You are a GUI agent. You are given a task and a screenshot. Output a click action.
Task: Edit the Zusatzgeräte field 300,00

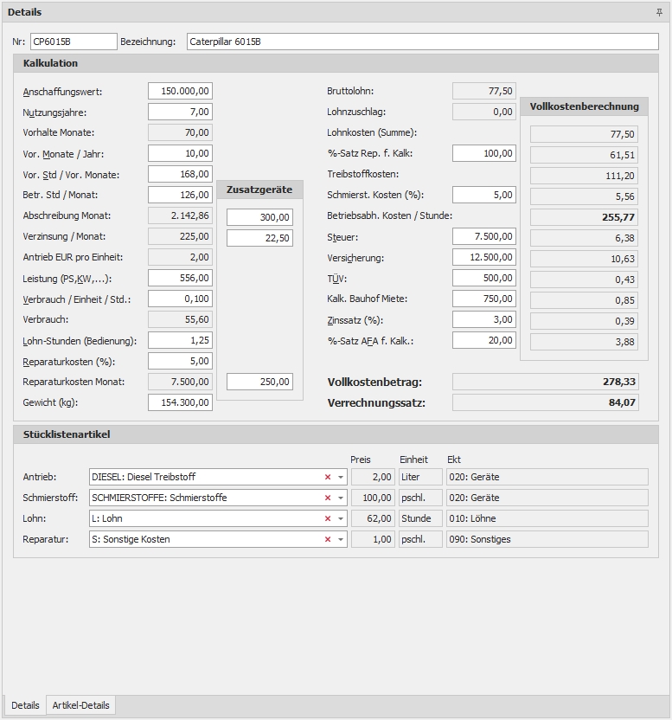(259, 217)
